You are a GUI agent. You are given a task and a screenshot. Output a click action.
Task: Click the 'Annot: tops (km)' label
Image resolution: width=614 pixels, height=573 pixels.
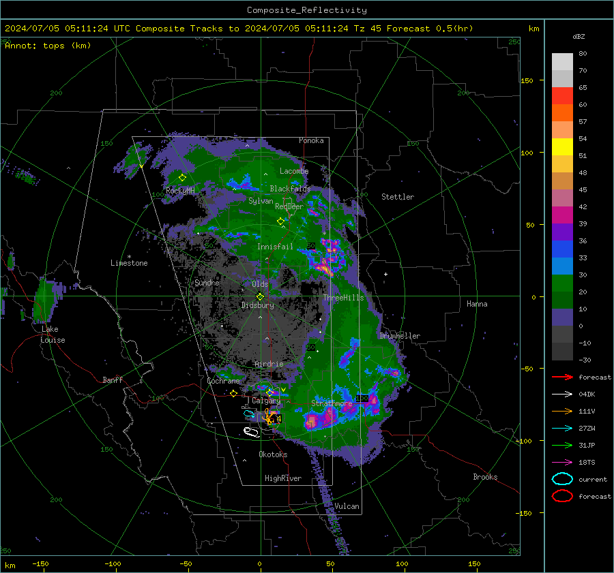(48, 46)
